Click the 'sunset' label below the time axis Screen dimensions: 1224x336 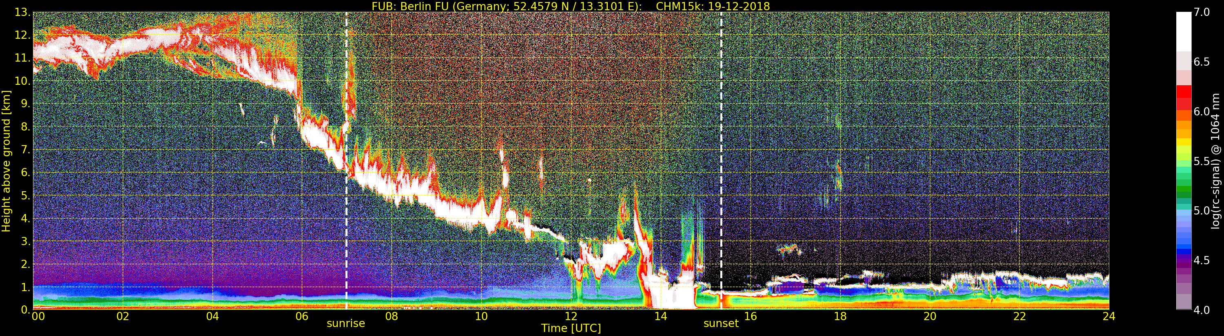tap(721, 324)
